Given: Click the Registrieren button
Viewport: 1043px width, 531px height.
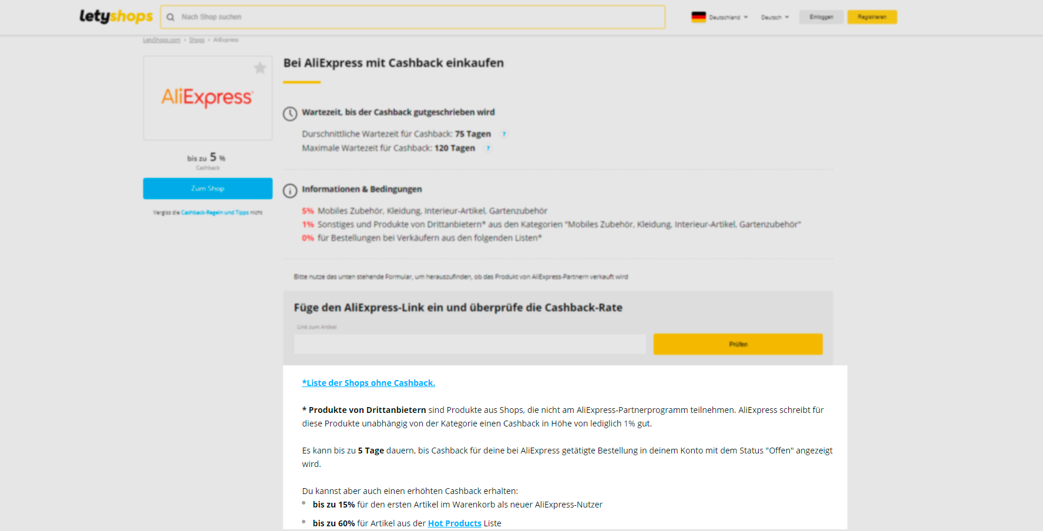Looking at the screenshot, I should pos(872,17).
